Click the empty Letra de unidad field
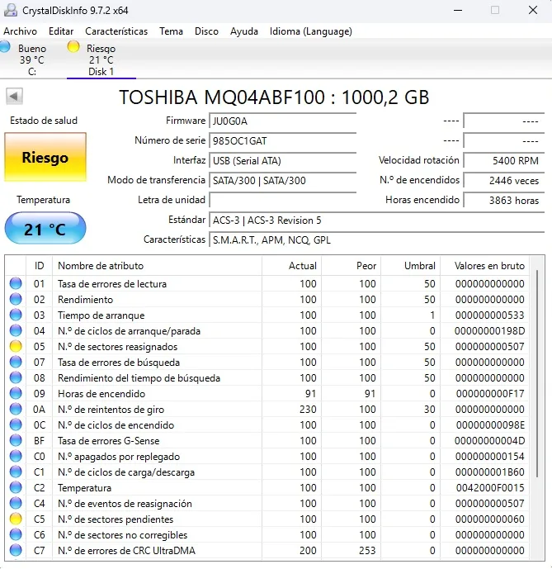552x569 pixels. click(282, 200)
